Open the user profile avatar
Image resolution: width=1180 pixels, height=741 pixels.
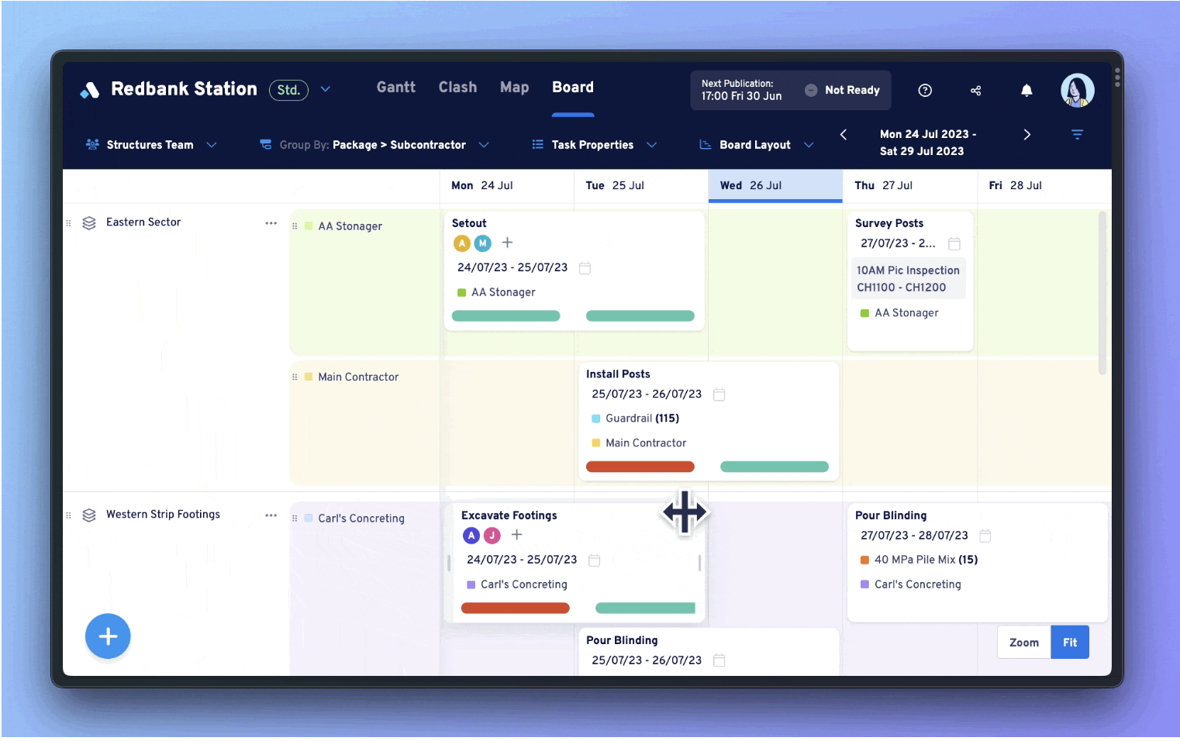(x=1077, y=91)
